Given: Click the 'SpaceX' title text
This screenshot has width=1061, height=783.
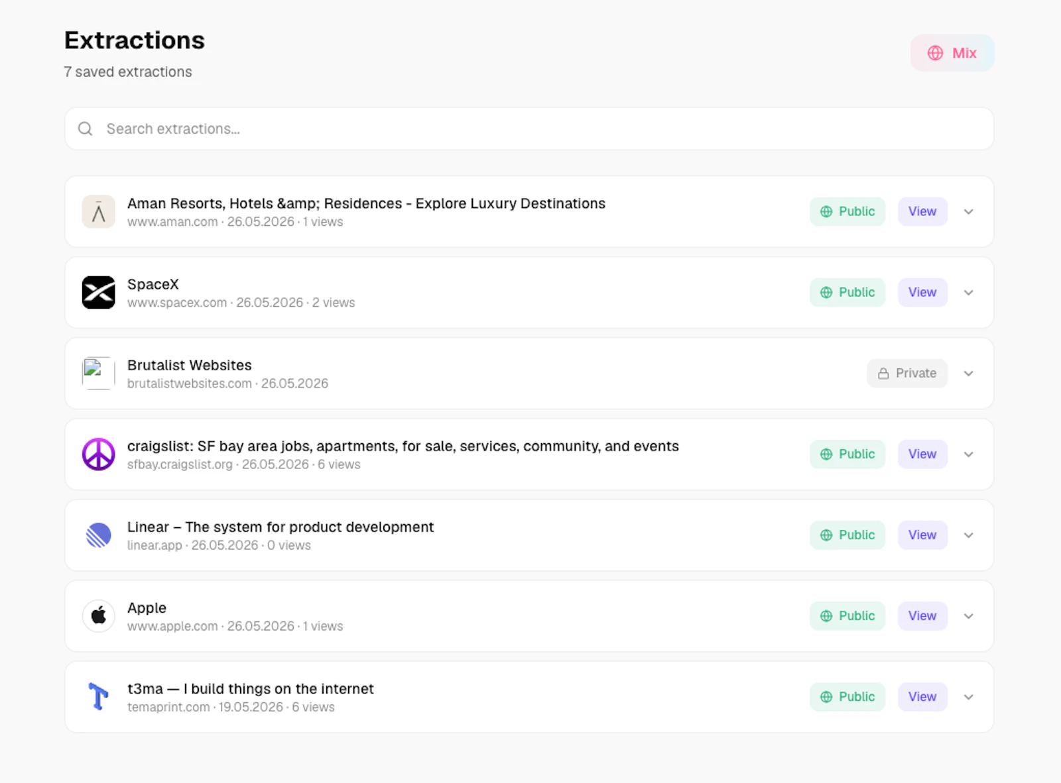Looking at the screenshot, I should pyautogui.click(x=153, y=284).
